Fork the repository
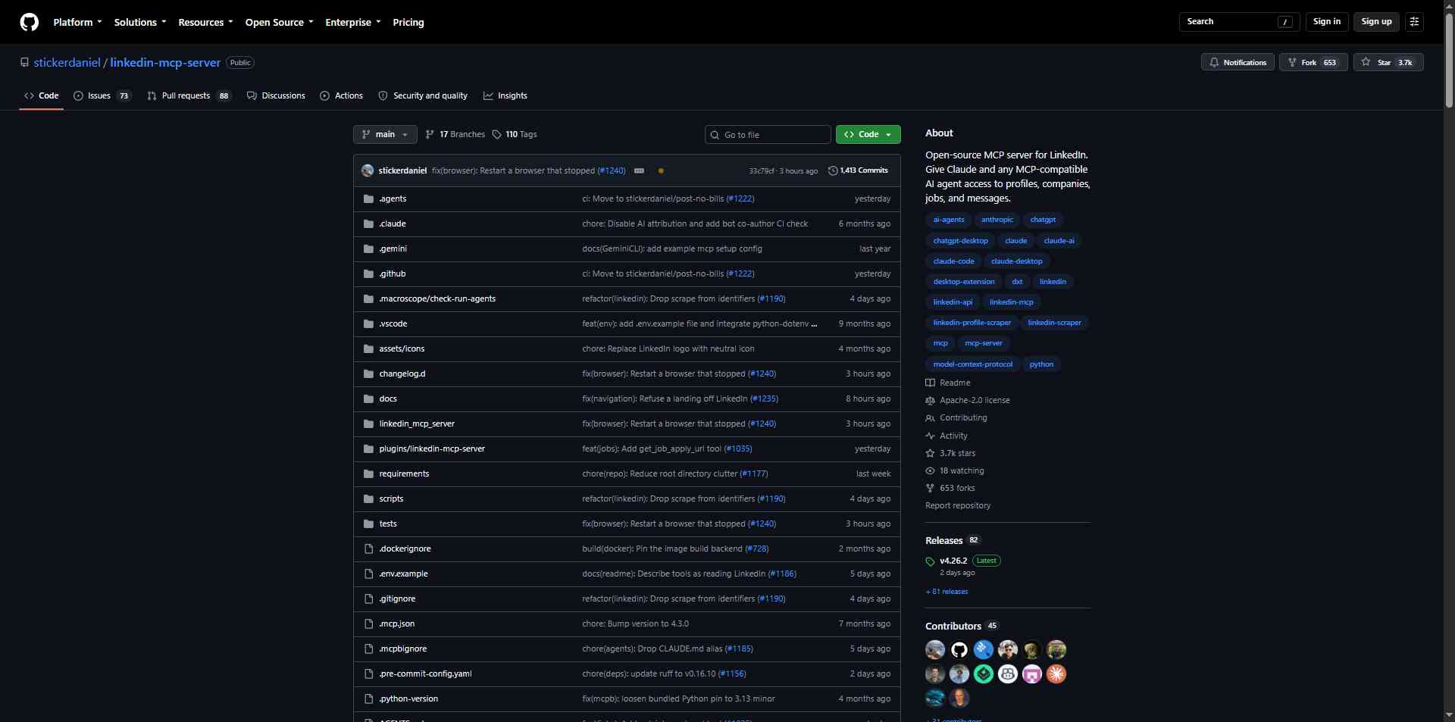The width and height of the screenshot is (1455, 722). (x=1313, y=62)
